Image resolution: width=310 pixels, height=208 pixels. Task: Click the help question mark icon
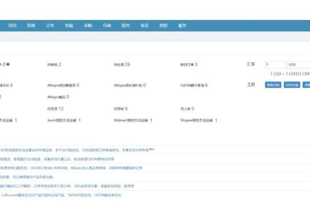(8, 64)
